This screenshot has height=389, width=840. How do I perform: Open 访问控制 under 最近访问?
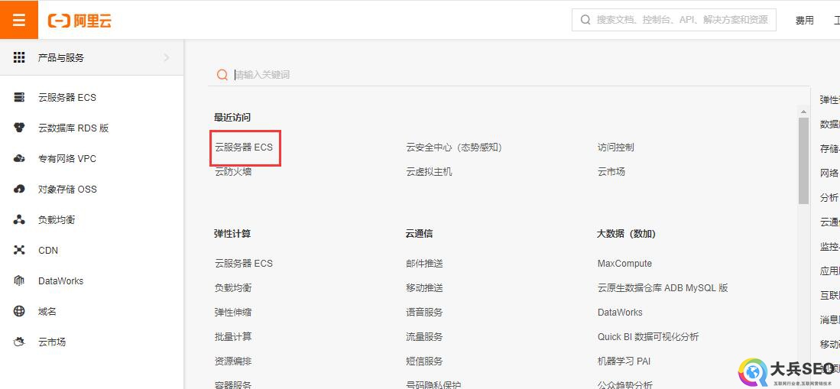616,147
